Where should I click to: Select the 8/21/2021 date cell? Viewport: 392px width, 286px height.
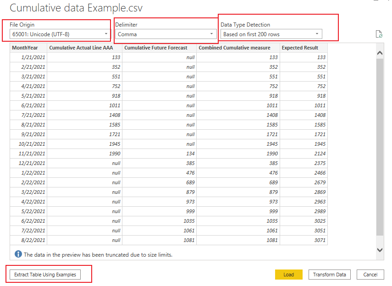coord(28,125)
